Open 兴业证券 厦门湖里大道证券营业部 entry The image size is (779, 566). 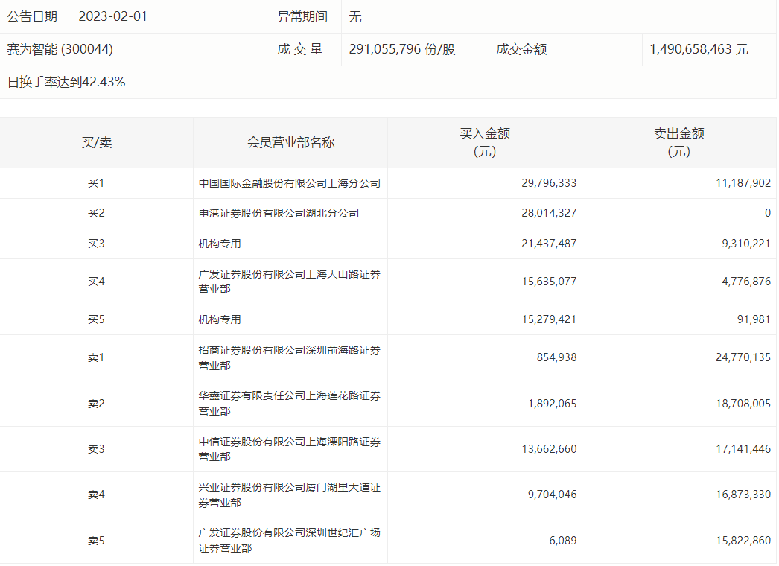pyautogui.click(x=290, y=495)
